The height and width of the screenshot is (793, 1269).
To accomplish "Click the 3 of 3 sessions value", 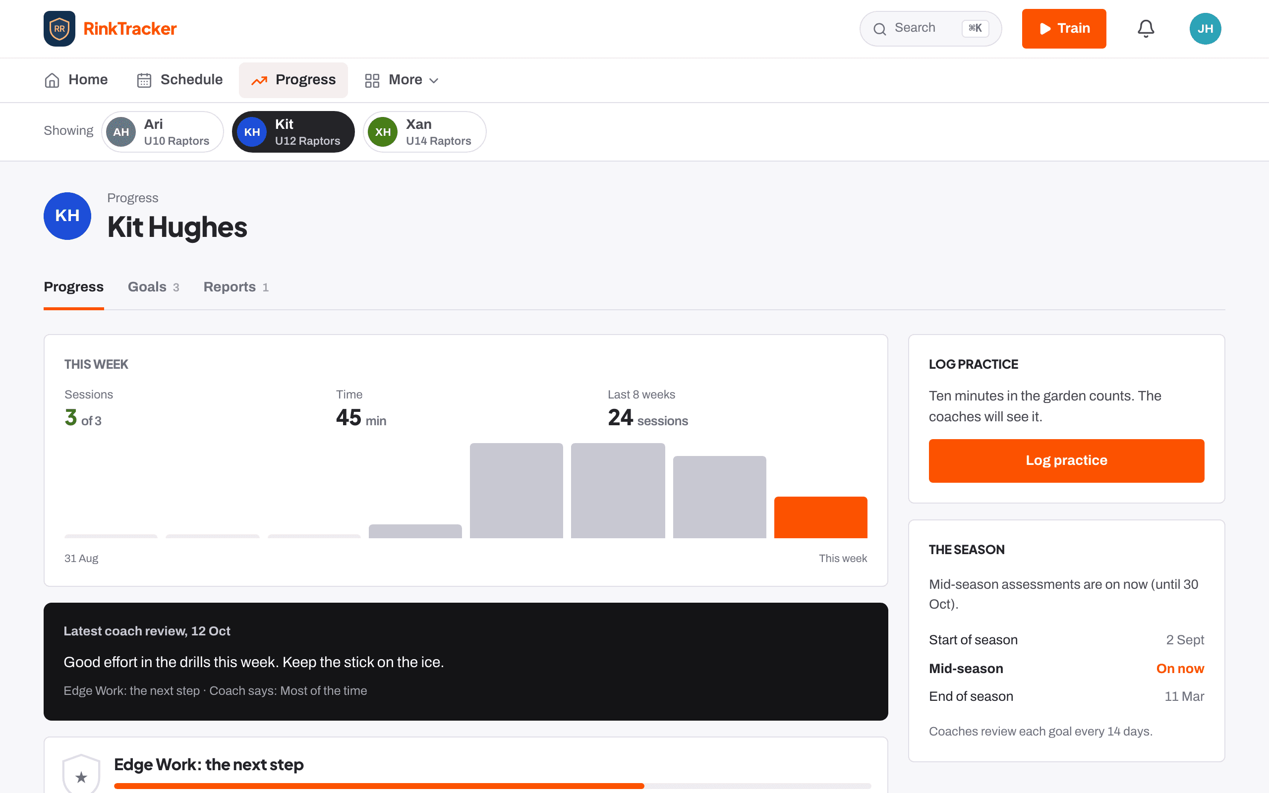I will pyautogui.click(x=83, y=418).
